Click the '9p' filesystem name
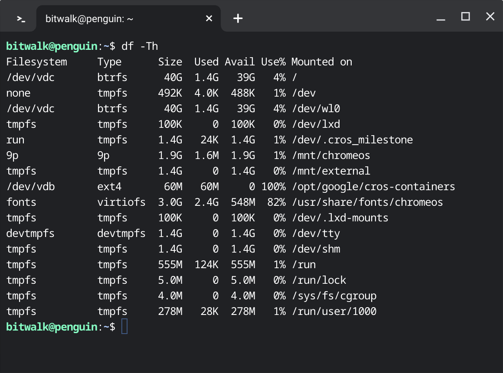The width and height of the screenshot is (503, 373). (12, 156)
